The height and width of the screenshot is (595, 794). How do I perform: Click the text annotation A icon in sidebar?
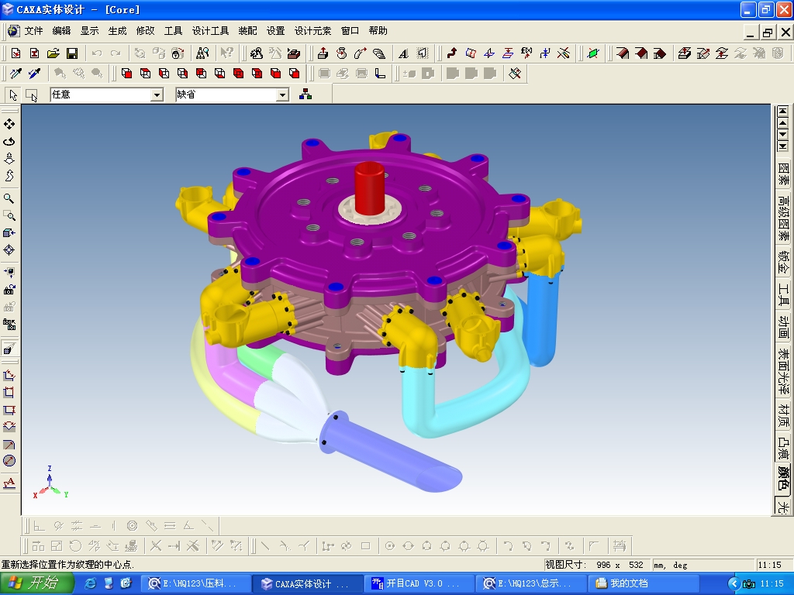tap(9, 483)
